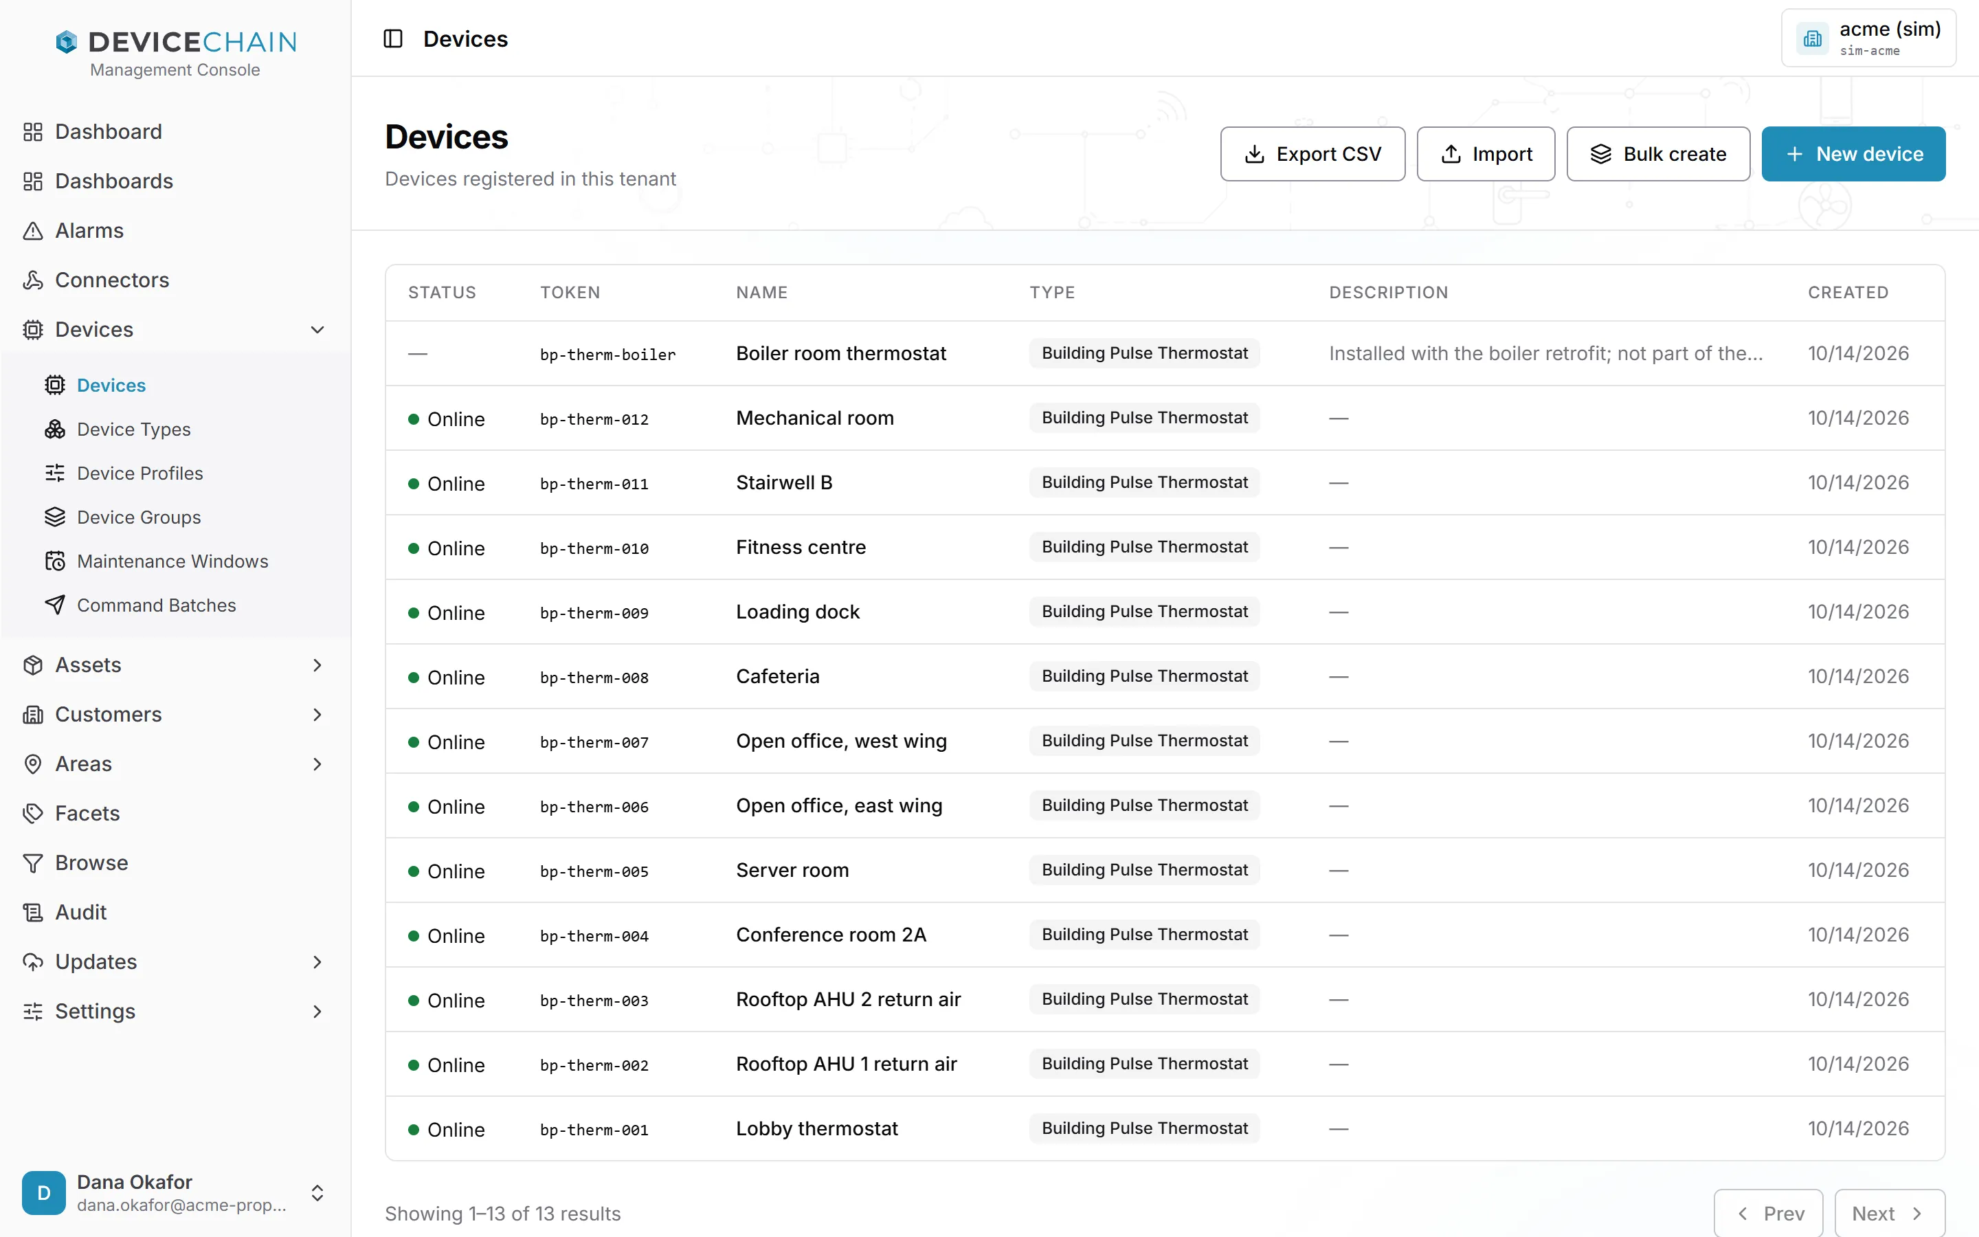
Task: Open Device Profiles
Action: [x=140, y=473]
